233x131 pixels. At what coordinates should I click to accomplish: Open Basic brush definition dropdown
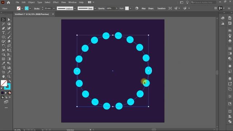95,8
